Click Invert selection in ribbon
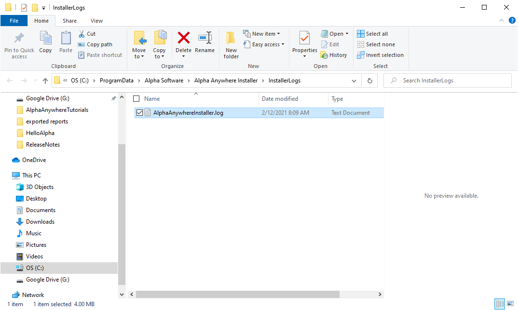The image size is (518, 310). pos(380,55)
